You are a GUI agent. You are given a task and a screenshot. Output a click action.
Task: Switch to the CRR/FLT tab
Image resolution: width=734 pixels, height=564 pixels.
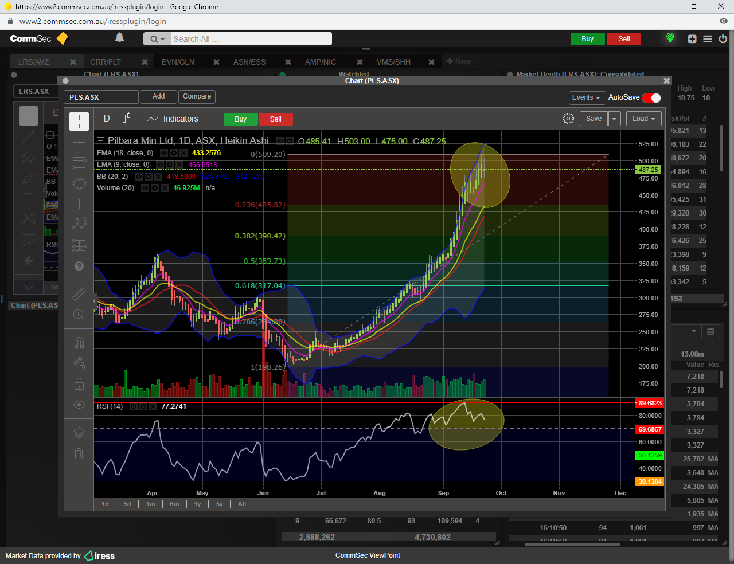[x=106, y=62]
